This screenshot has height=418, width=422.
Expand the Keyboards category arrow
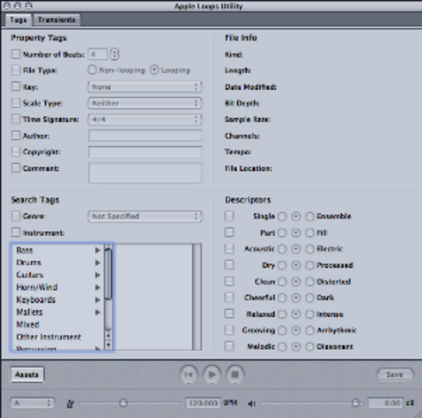(x=98, y=300)
